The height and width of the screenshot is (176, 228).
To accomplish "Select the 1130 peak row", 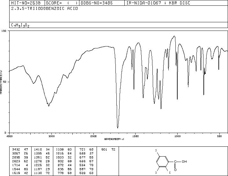I will coord(42,173).
